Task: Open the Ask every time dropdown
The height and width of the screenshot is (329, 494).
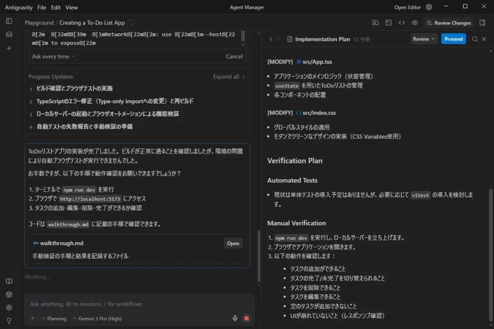Action: tap(53, 57)
